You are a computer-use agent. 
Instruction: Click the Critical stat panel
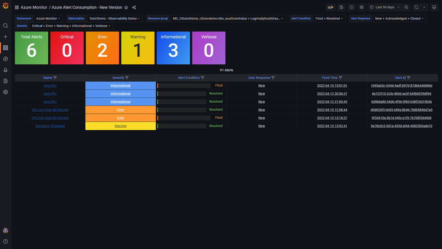pyautogui.click(x=67, y=48)
